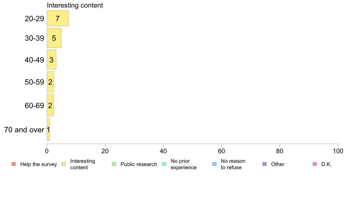346x214 pixels.
Task: Click the 100 tick on the x-axis
Action: (338, 151)
